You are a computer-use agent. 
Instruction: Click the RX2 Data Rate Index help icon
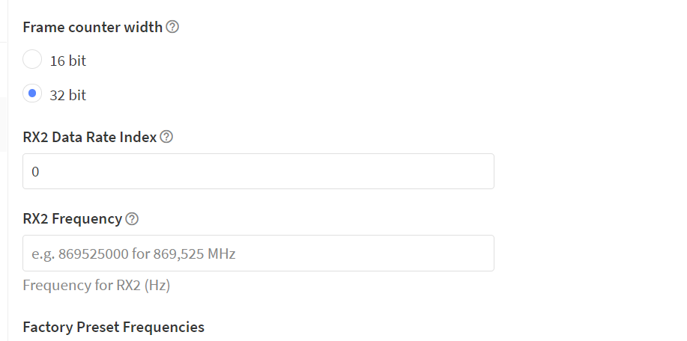coord(166,137)
